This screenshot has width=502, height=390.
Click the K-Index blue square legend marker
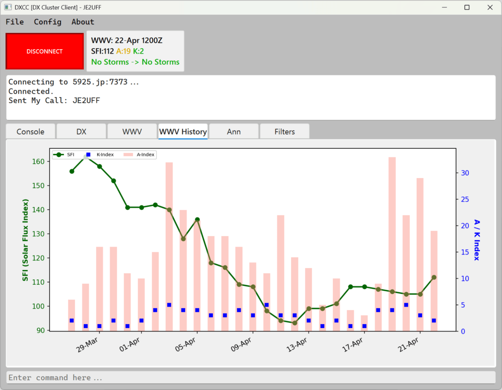point(88,155)
